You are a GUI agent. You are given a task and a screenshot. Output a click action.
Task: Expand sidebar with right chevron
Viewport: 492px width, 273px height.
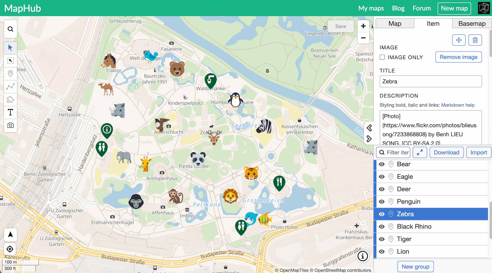coord(369,139)
